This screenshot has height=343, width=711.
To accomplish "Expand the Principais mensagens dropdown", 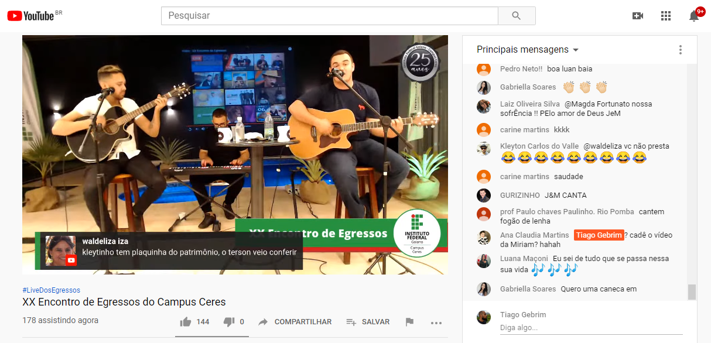I will tap(528, 50).
